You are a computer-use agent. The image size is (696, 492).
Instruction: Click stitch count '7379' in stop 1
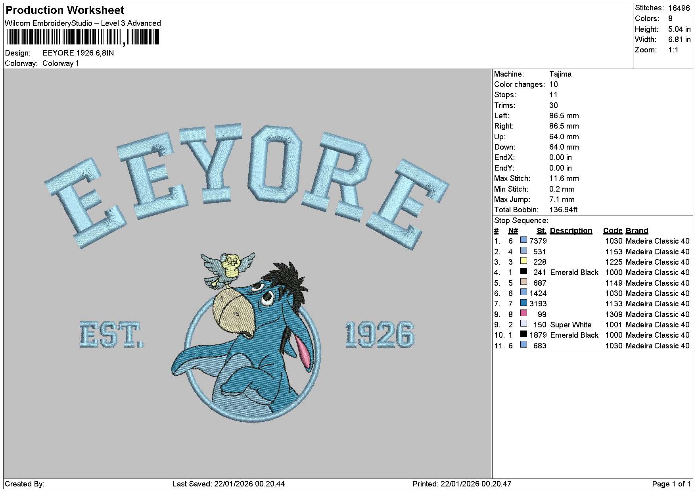(538, 241)
